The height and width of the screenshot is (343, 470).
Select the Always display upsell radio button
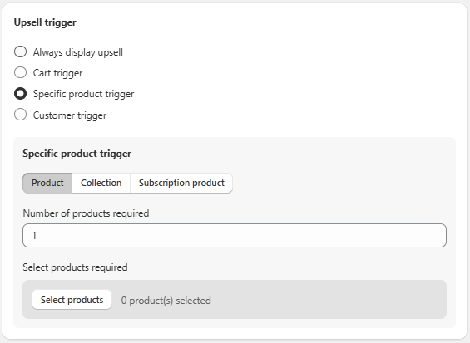click(x=21, y=51)
